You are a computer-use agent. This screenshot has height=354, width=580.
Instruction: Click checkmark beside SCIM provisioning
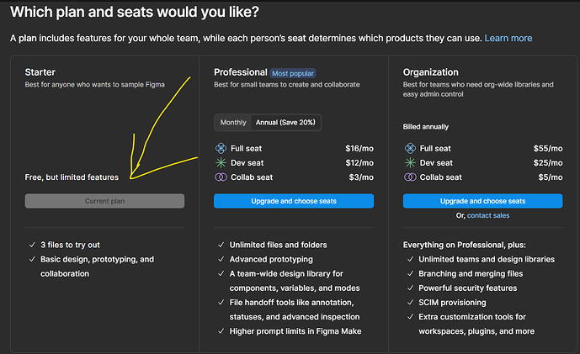(x=410, y=302)
